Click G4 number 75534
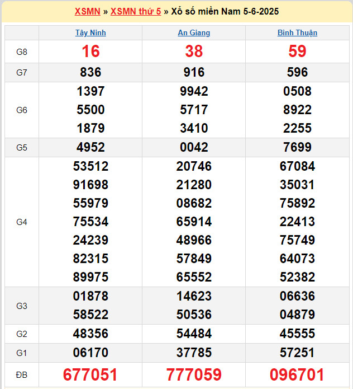 pos(90,222)
